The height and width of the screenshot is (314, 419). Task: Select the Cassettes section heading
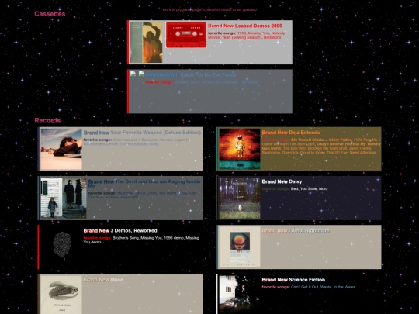tap(50, 14)
